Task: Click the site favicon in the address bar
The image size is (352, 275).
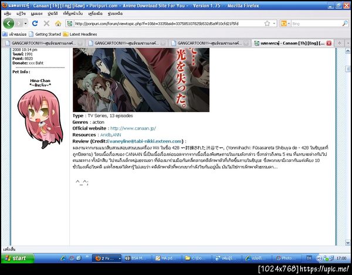Action: coord(70,23)
